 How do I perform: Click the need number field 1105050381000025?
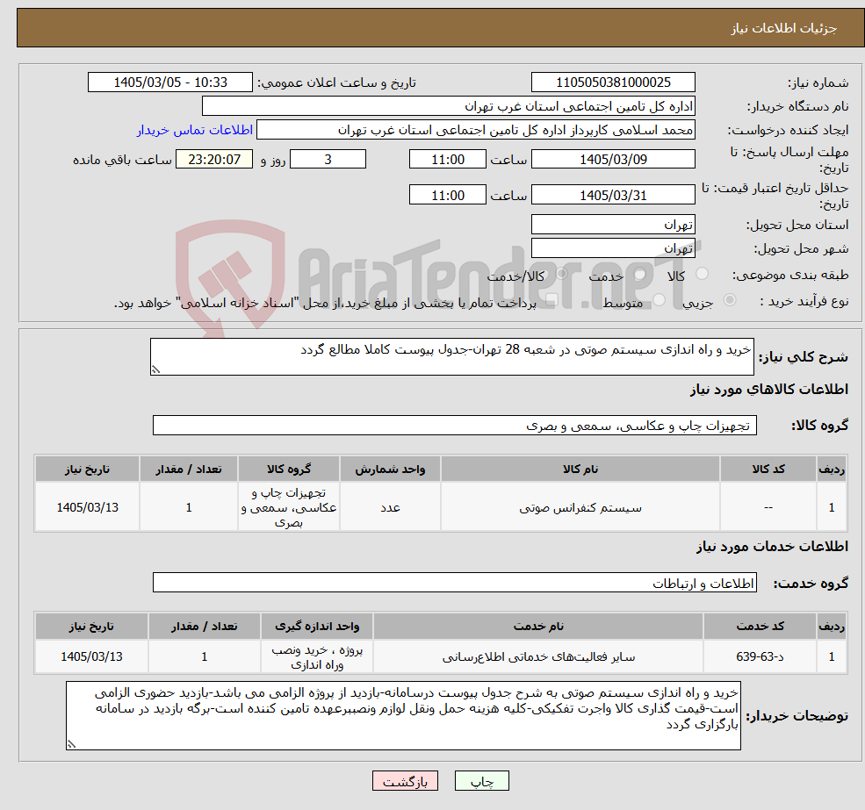(613, 82)
